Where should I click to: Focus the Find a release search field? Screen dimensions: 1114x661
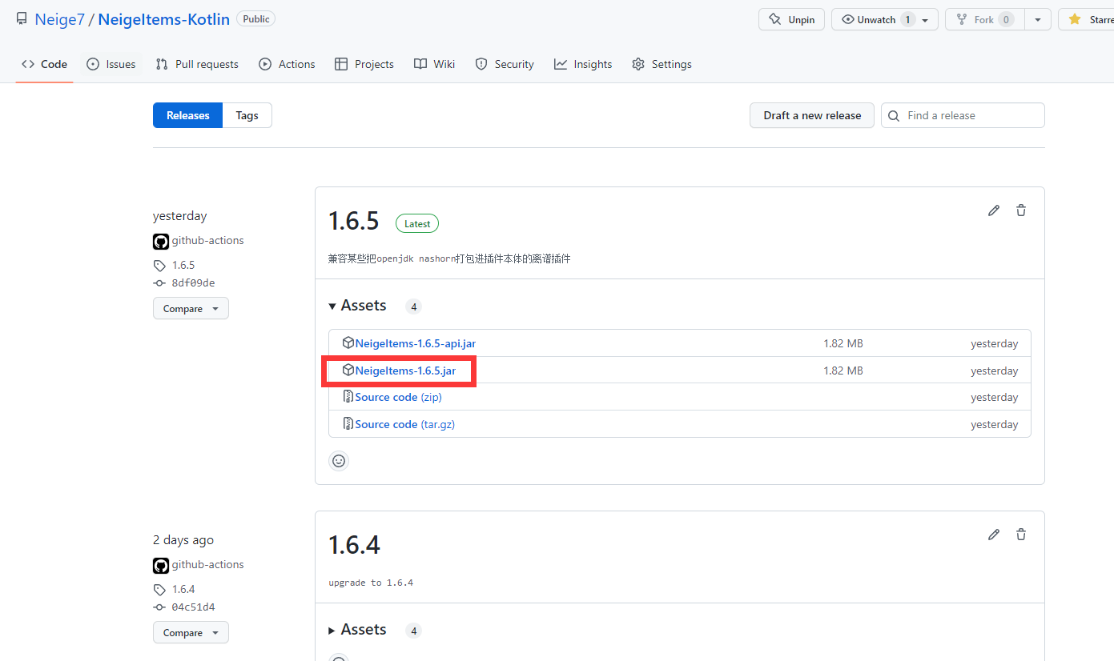[x=963, y=115]
